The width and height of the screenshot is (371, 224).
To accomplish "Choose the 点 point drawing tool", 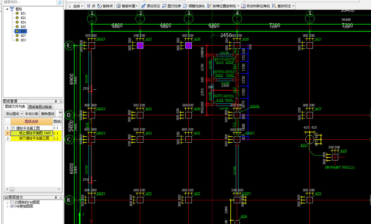I will (x=91, y=6).
